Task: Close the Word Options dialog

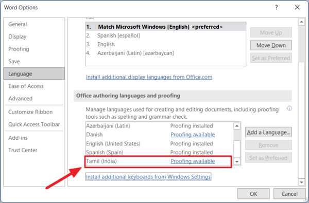Action: click(x=297, y=8)
